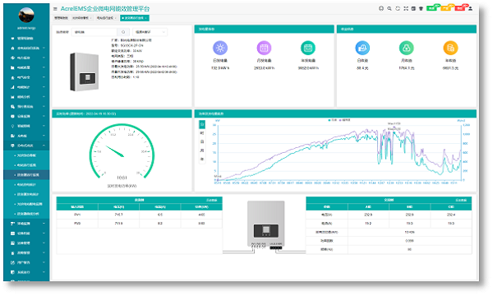This screenshot has width=493, height=296.
Task: Collapse the expanded distributed PV sidebar menu
Action: (x=26, y=146)
